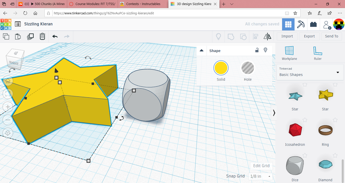
Task: Click the Paste tool icon
Action: coord(18,36)
